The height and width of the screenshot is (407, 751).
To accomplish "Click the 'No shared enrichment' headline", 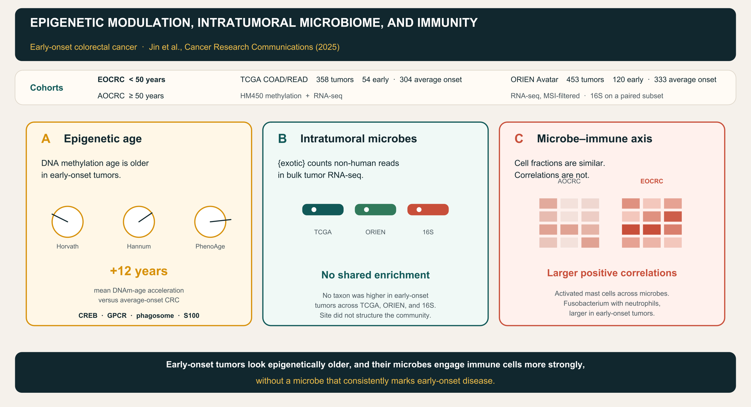I will (x=375, y=275).
